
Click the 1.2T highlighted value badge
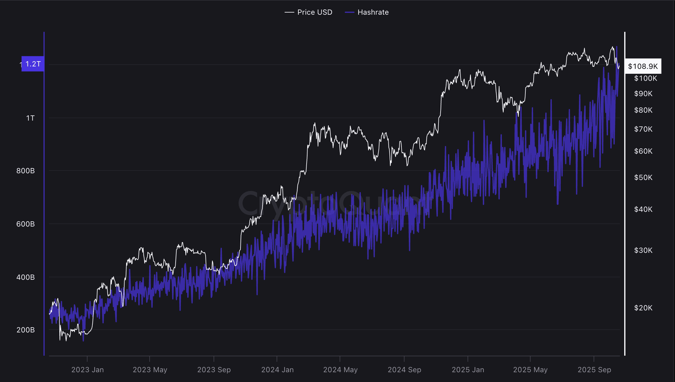(32, 64)
